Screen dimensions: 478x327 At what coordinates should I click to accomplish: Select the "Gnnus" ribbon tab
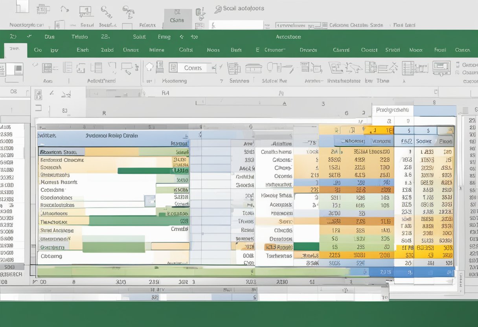click(x=130, y=50)
